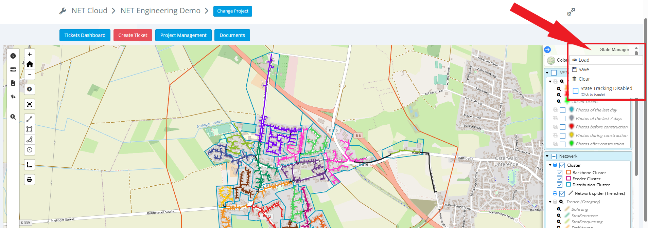
Task: Choose Load in State Manager menu
Action: click(x=584, y=60)
